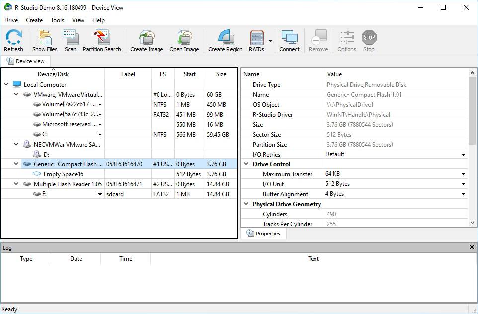Collapse the Drive Control section
Viewport: 478px width, 314px height.
pyautogui.click(x=246, y=164)
